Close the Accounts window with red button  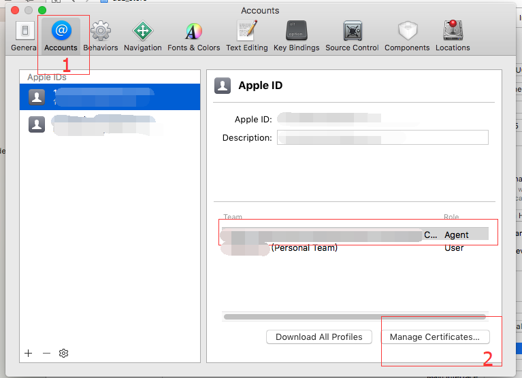pyautogui.click(x=15, y=10)
